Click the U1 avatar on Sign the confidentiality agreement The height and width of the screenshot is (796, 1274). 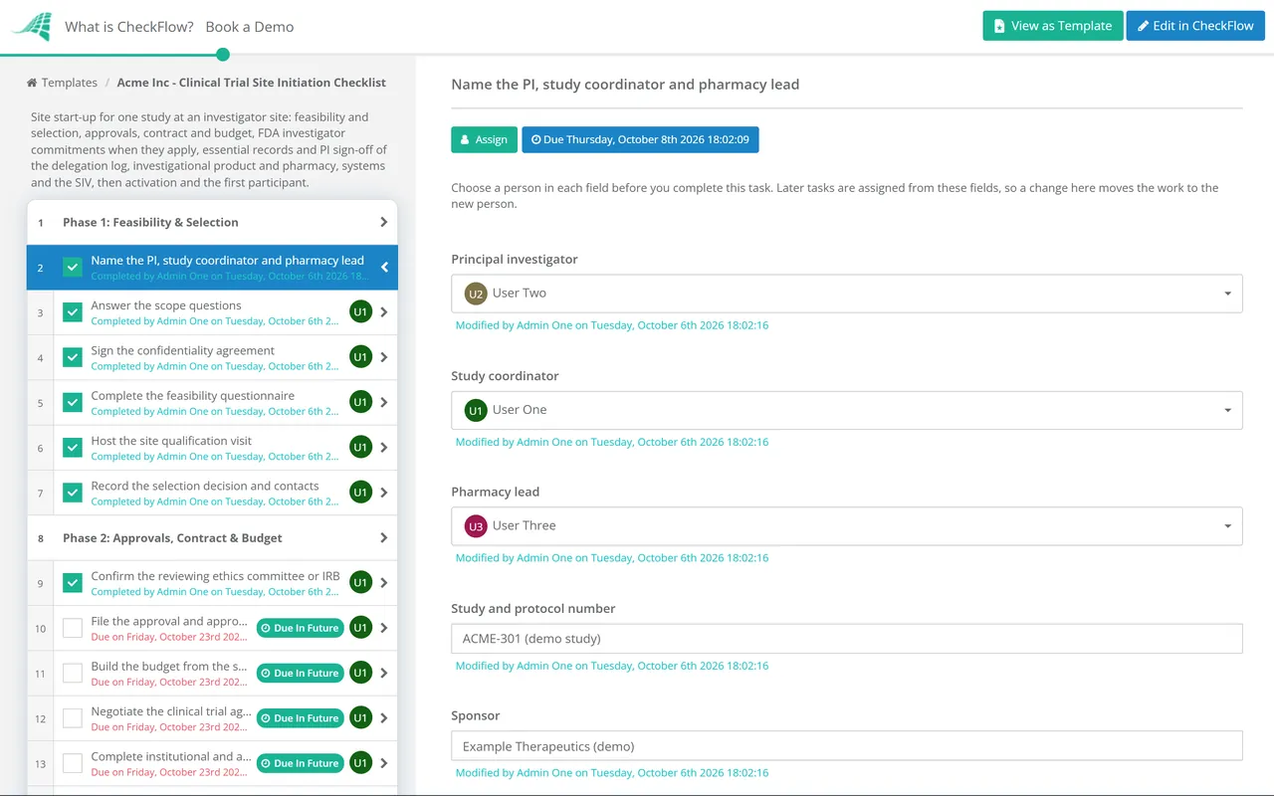click(360, 357)
